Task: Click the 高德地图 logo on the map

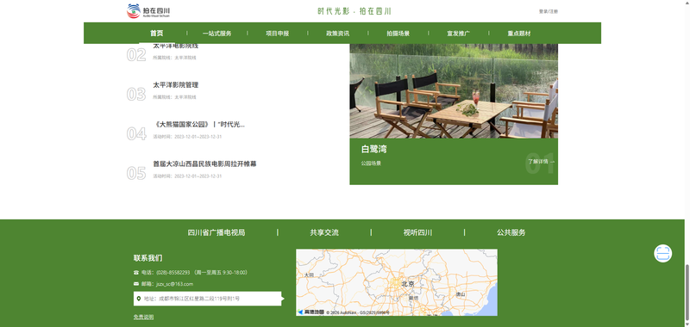Action: click(x=311, y=312)
